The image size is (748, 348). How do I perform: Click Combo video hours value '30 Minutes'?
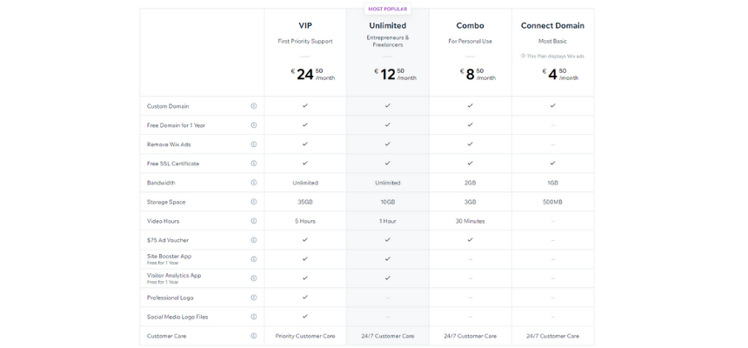point(471,221)
